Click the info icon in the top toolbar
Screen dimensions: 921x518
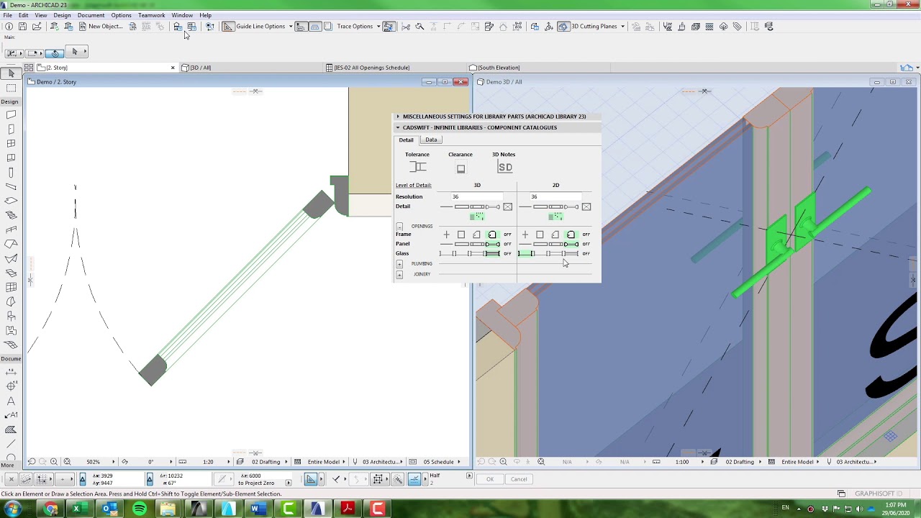pyautogui.click(x=9, y=27)
